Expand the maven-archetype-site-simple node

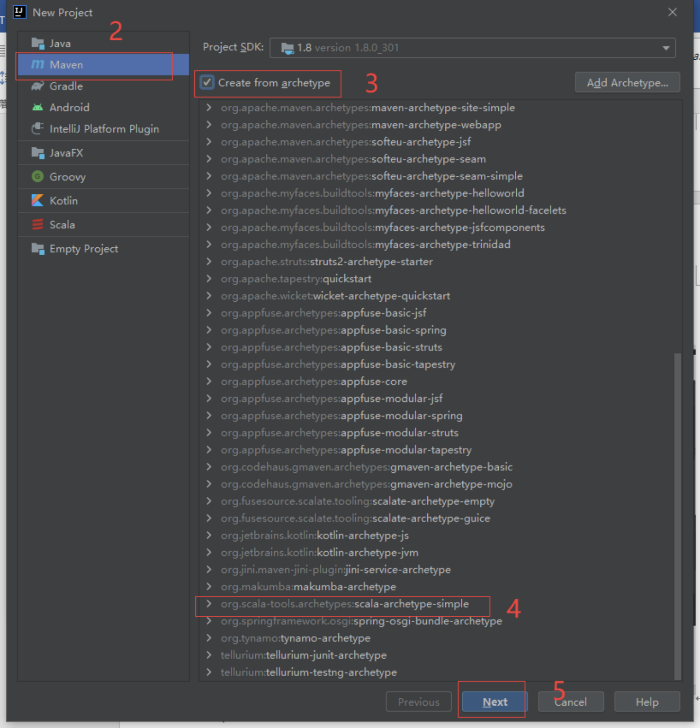(x=209, y=107)
